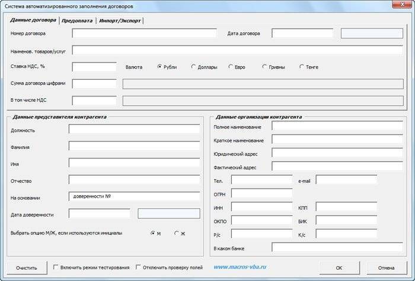Tick Отключить проверку полей checkbox
This screenshot has height=281, width=415.
click(x=138, y=267)
